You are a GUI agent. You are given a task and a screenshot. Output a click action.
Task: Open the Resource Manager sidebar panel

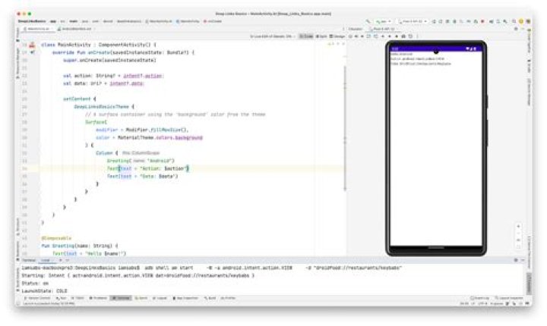click(x=18, y=63)
